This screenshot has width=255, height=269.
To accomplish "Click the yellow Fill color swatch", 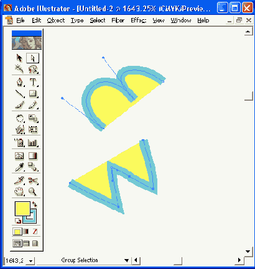I will (22, 209).
